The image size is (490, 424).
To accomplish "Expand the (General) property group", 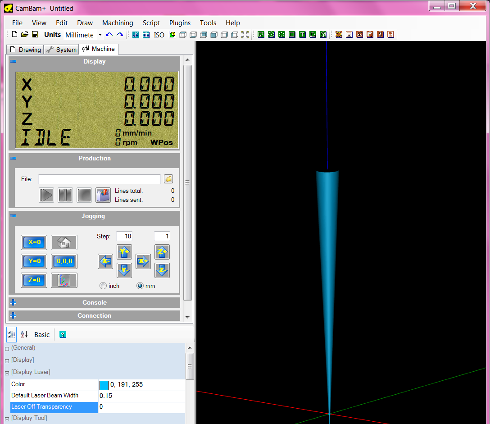I will pyautogui.click(x=7, y=349).
